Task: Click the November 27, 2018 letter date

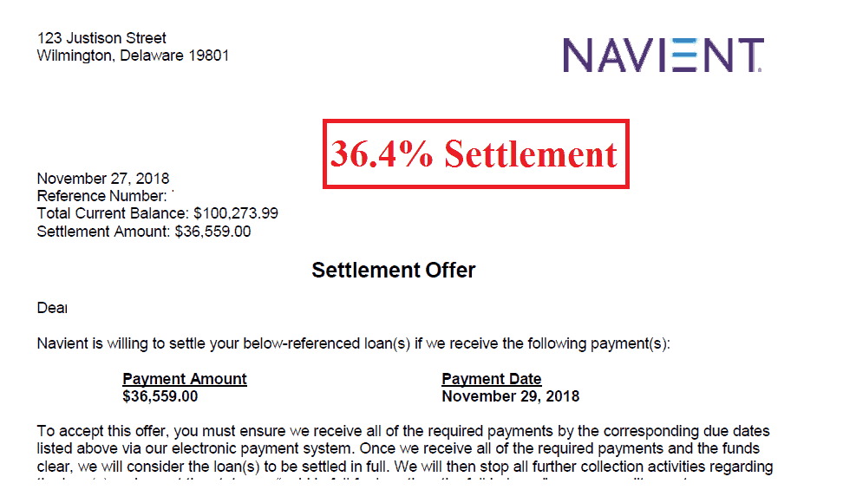Action: point(103,179)
